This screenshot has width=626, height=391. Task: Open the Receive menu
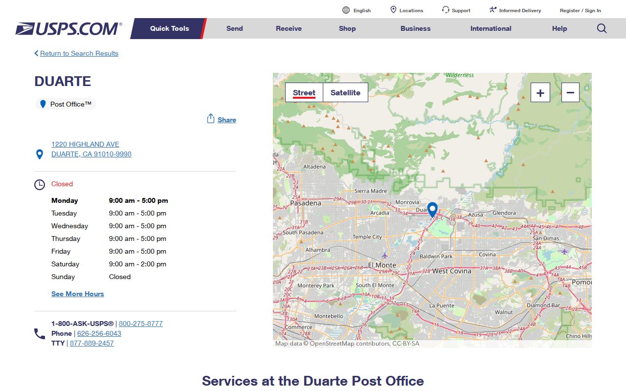click(289, 28)
